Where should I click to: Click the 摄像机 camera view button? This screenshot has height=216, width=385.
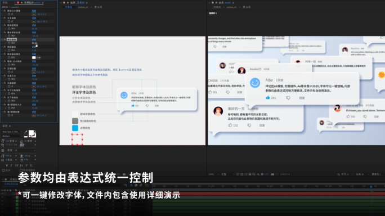pyautogui.click(x=376, y=174)
